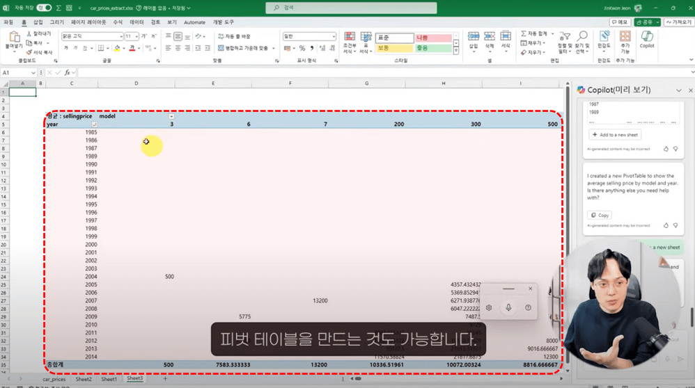Apply the Good (green) cell style
The image size is (695, 388).
(433, 48)
